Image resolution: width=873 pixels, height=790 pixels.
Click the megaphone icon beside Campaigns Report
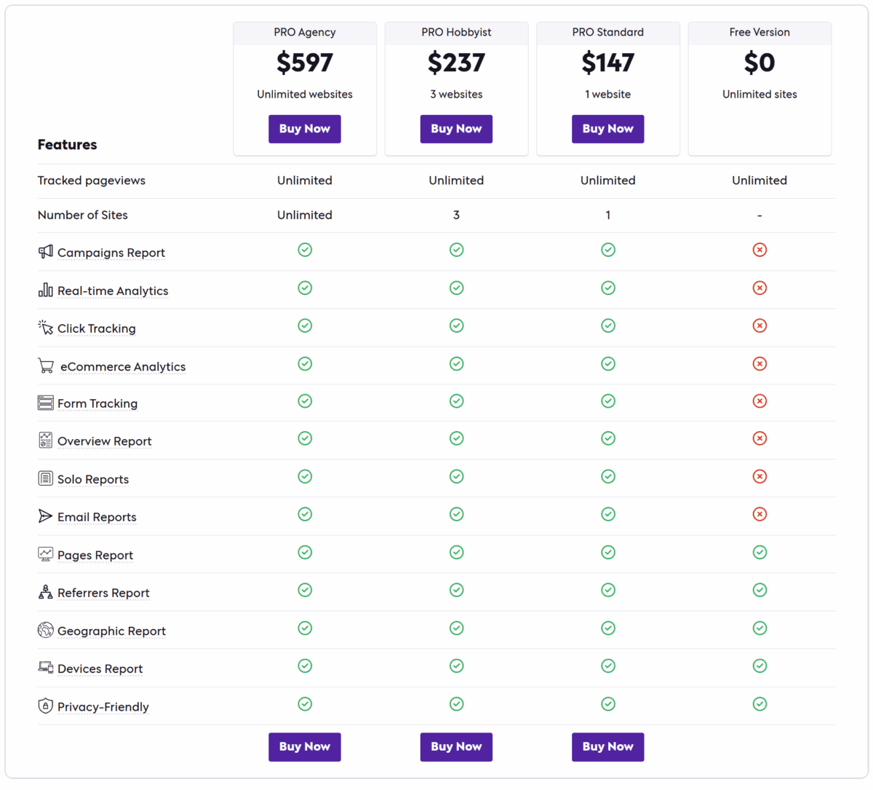coord(46,252)
